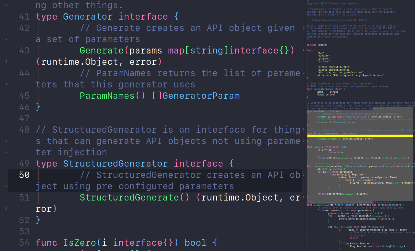415x251 pixels.
Task: Click line number 41 in the gutter
Action: tap(24, 17)
